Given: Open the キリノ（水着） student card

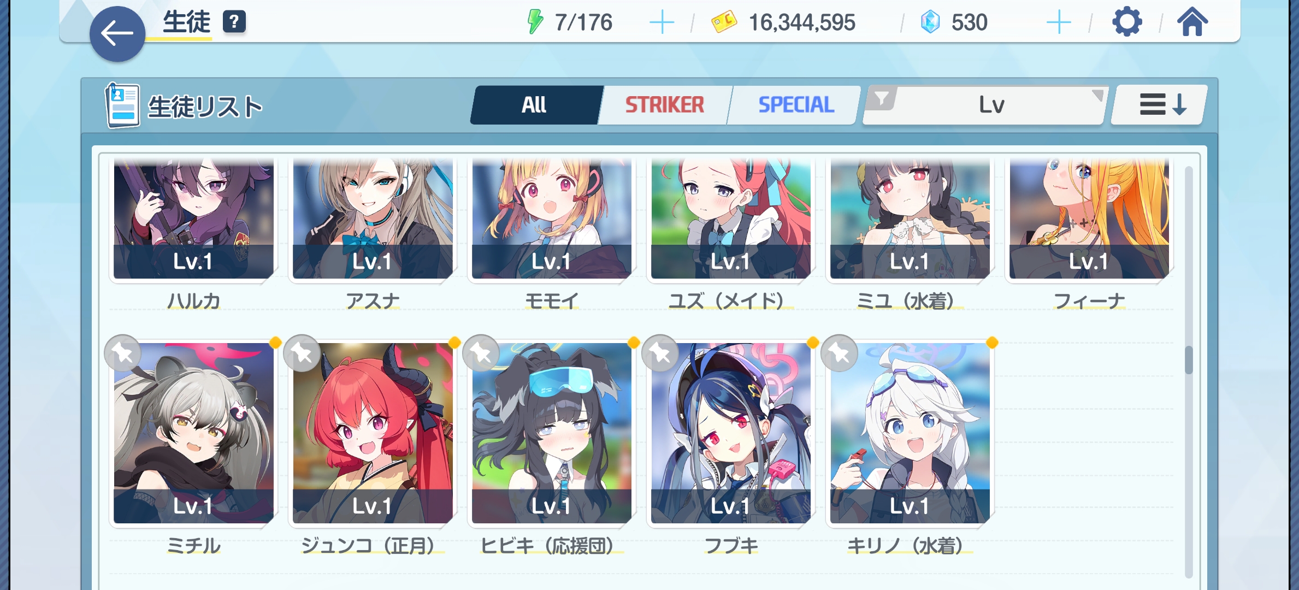Looking at the screenshot, I should [x=910, y=433].
